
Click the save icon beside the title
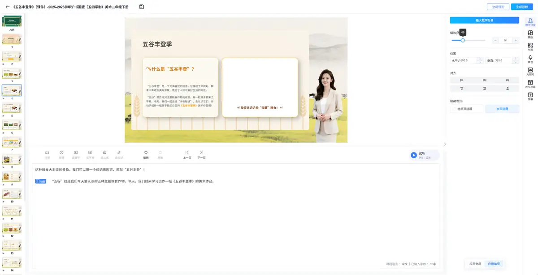point(142,7)
